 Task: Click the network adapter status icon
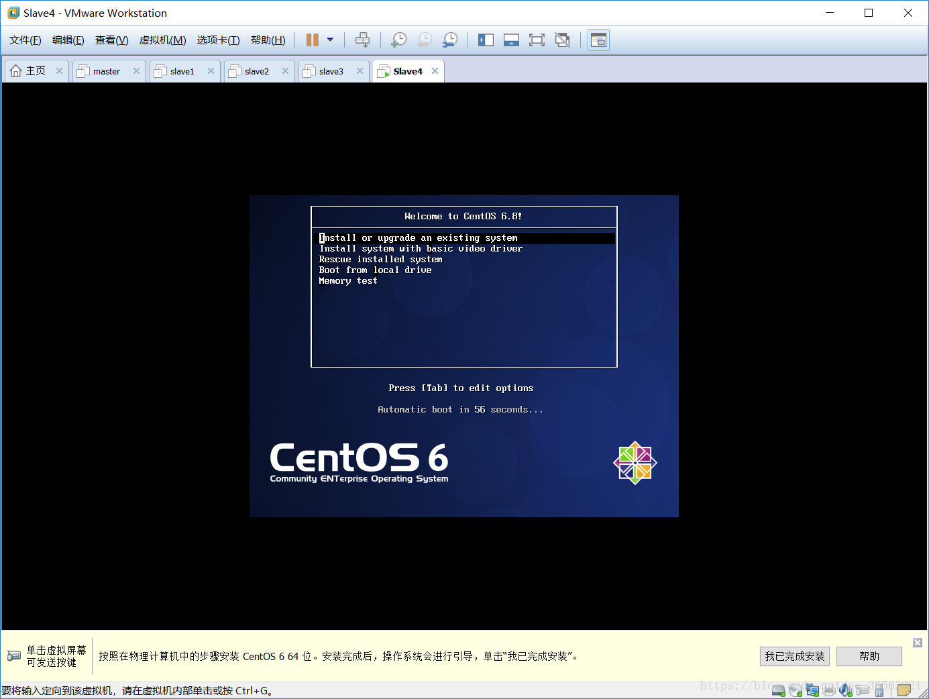point(812,690)
